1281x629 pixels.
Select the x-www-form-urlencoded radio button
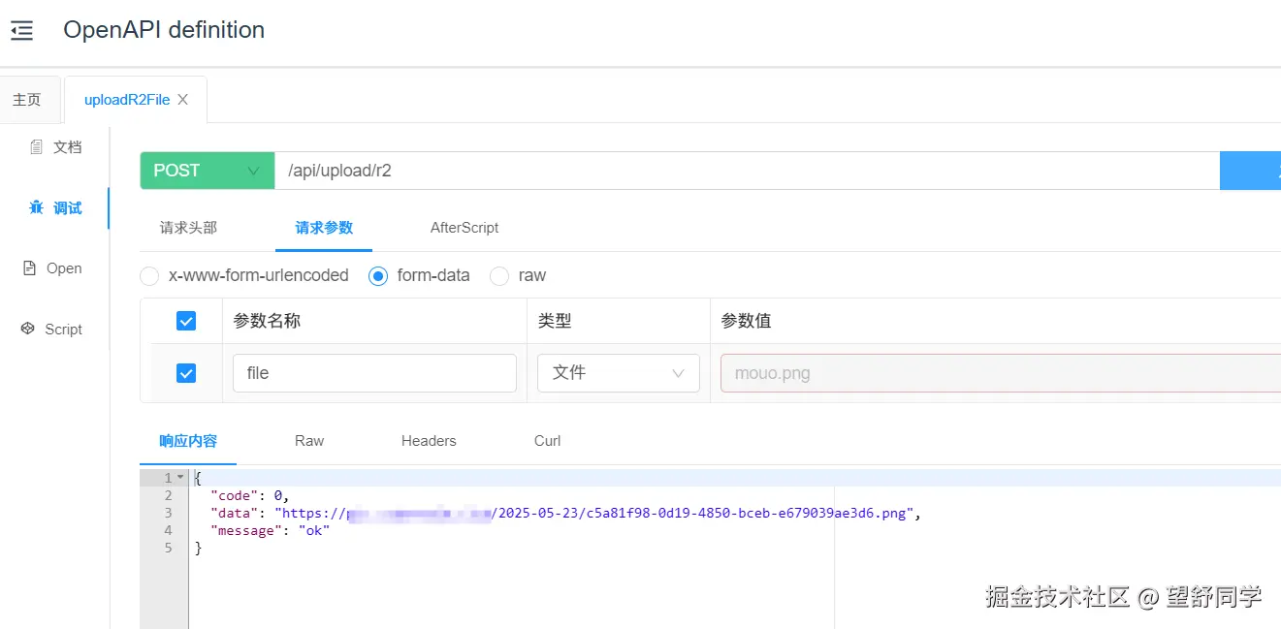(149, 275)
